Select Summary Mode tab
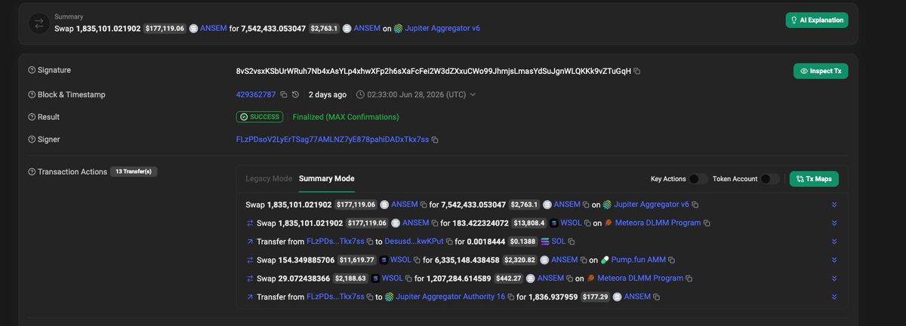 pyautogui.click(x=326, y=179)
